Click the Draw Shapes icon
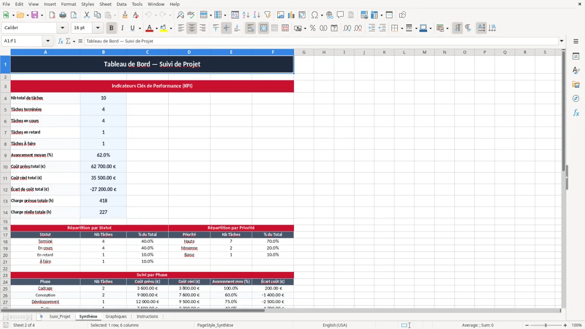Image resolution: width=585 pixels, height=329 pixels. [403, 15]
